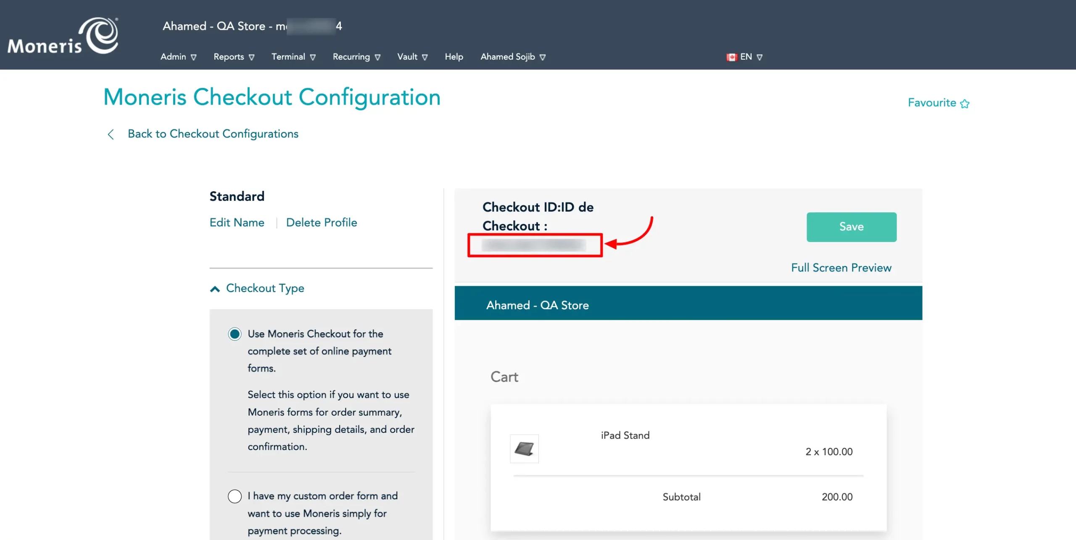Click the Delete Profile link
Screen dimensions: 1076x540
322,222
